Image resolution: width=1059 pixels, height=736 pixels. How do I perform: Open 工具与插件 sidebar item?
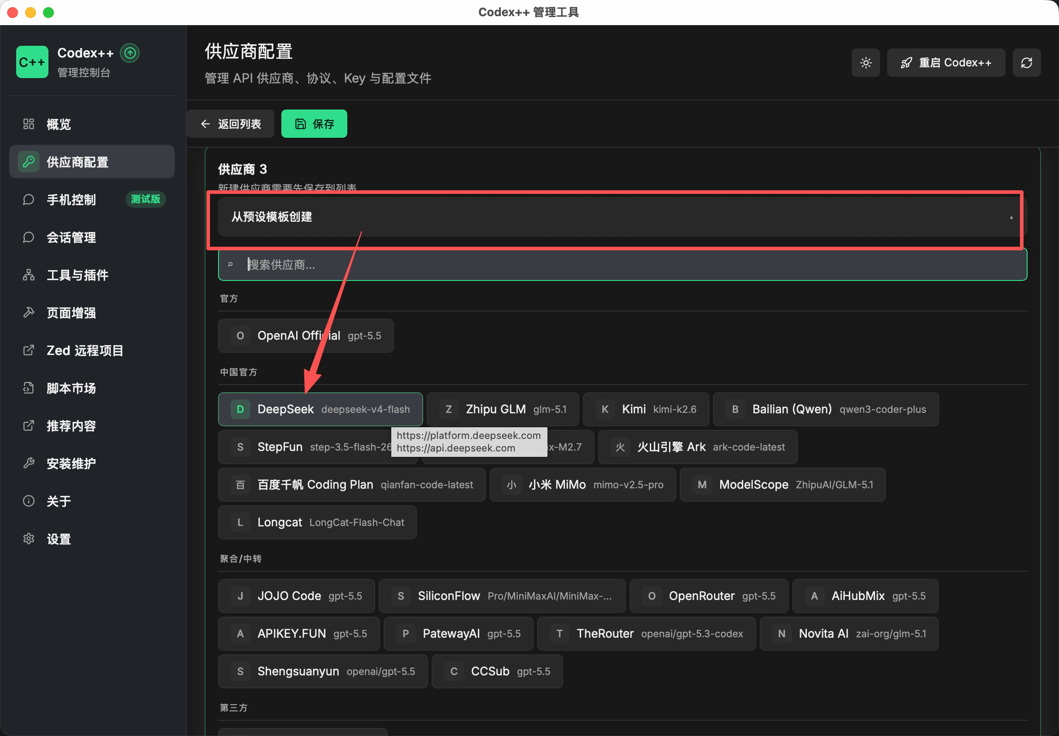[x=92, y=275]
